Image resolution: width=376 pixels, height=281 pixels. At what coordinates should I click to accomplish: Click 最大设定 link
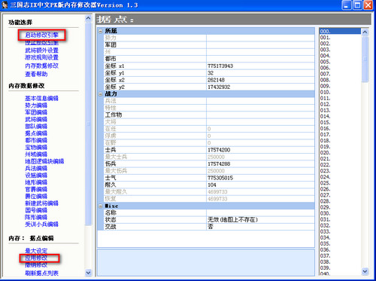[x=36, y=251]
